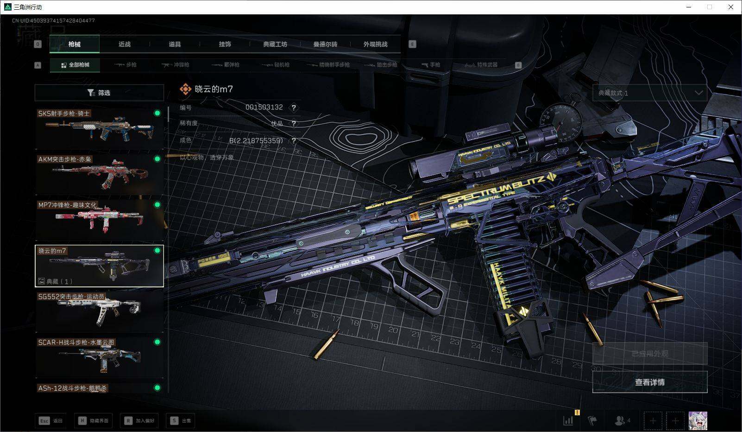Filter by 轻机枪 light machine gun category
This screenshot has height=432, width=742.
pyautogui.click(x=276, y=65)
